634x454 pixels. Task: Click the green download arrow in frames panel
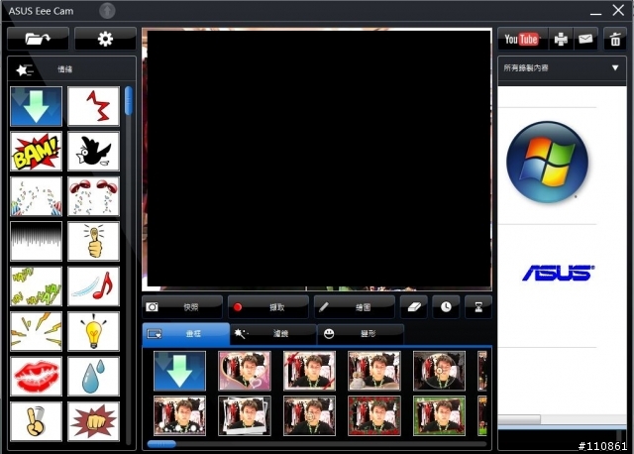179,371
